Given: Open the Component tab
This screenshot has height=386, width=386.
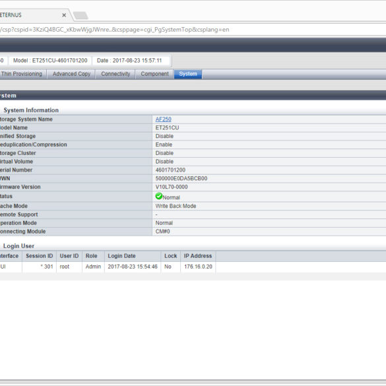Looking at the screenshot, I should tap(154, 74).
